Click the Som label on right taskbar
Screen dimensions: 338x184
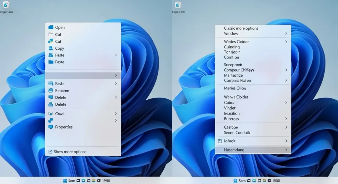pos(242,181)
